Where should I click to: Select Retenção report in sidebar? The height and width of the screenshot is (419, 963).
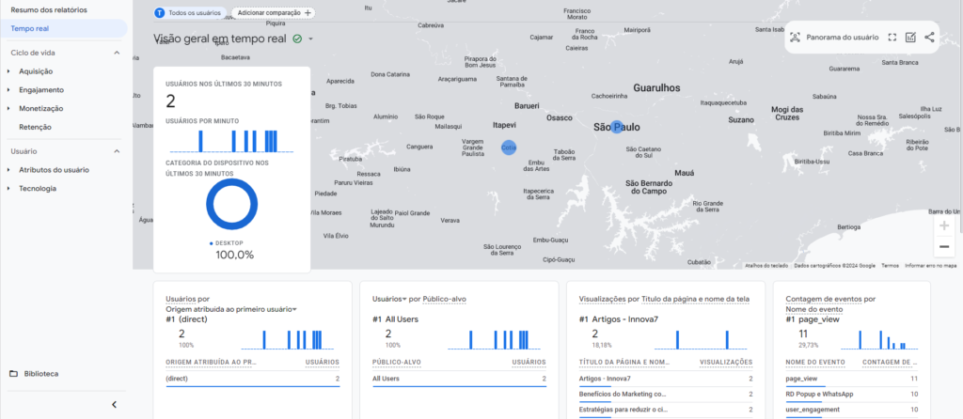(x=35, y=126)
